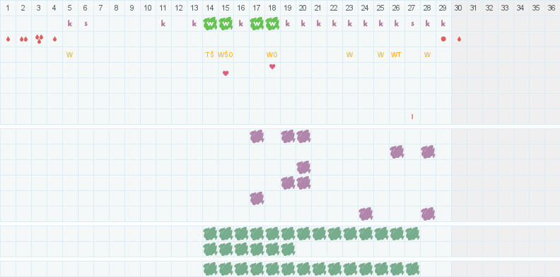The height and width of the screenshot is (277, 560).
Task: Select the day 10 column header
Action: (x=148, y=8)
